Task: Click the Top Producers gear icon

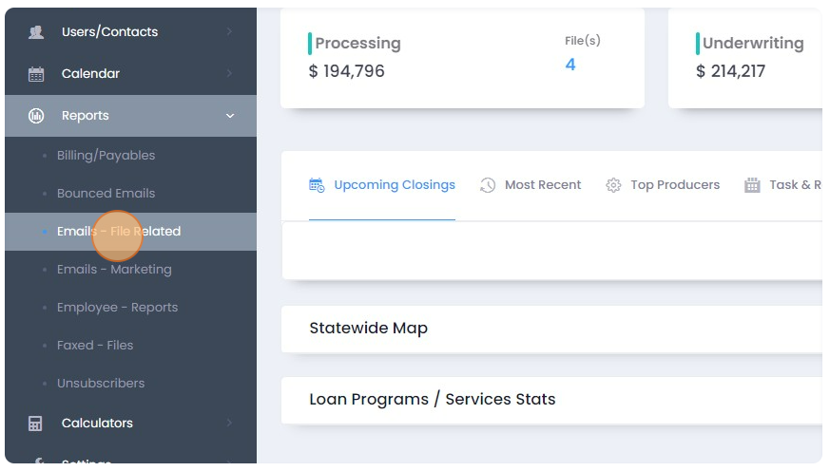Action: [613, 185]
